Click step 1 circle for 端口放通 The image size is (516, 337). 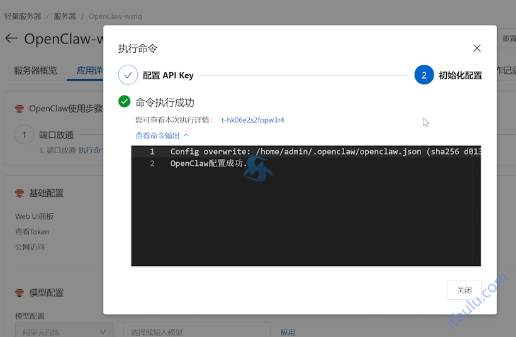25,135
